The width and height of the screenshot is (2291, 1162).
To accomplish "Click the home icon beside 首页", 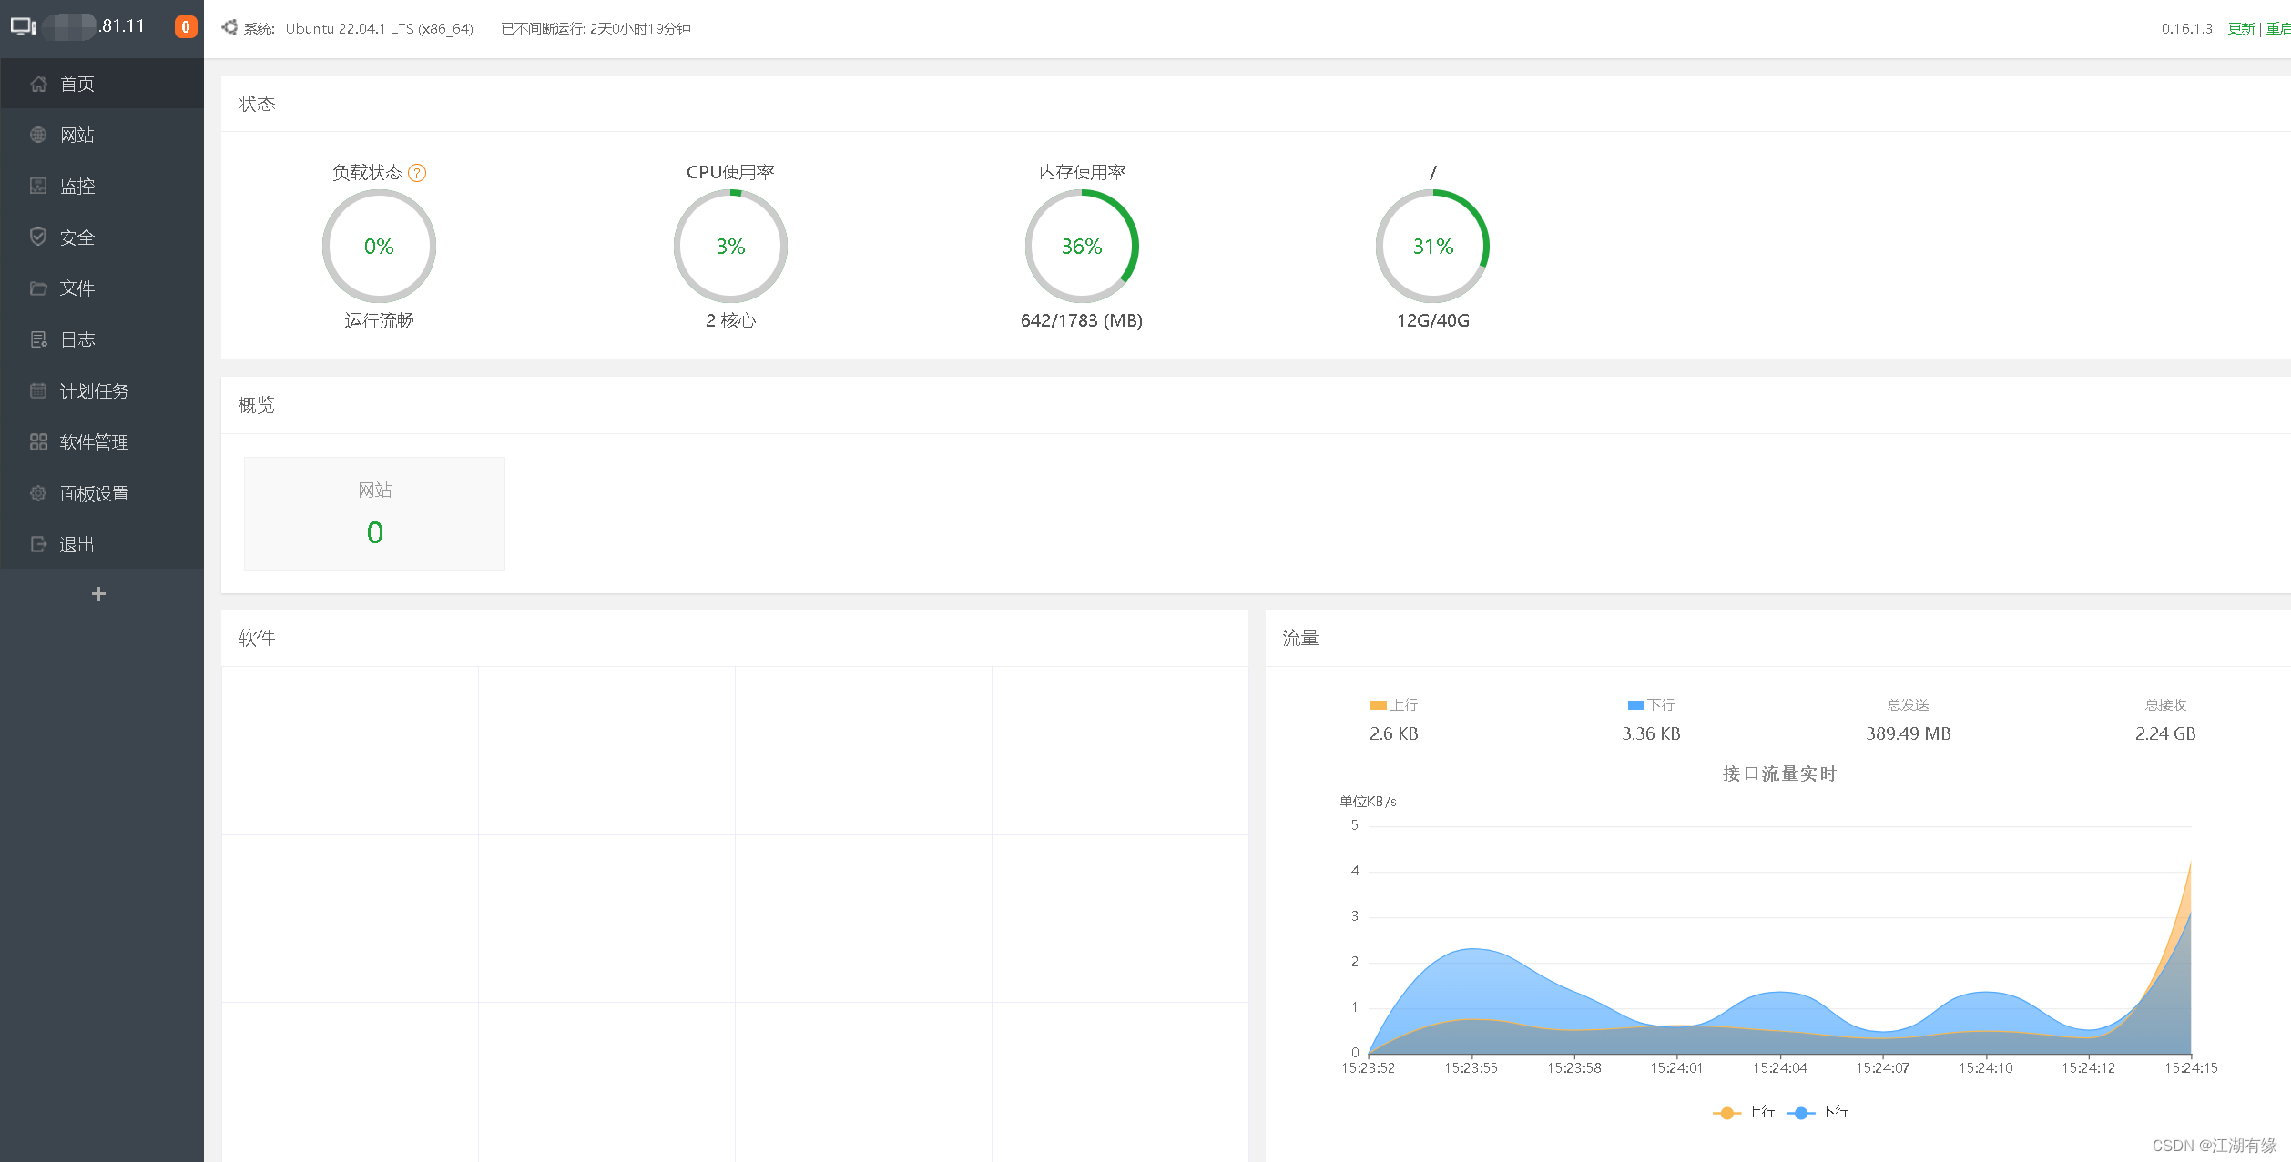I will click(x=38, y=84).
